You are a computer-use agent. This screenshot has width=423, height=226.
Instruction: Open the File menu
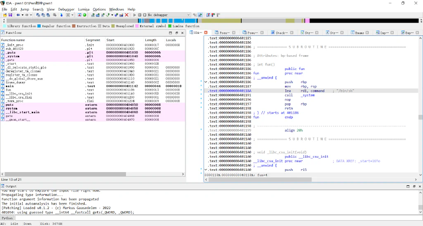4,9
